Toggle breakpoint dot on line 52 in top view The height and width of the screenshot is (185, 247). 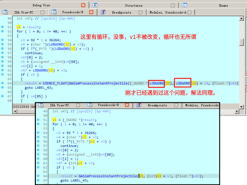point(2,31)
